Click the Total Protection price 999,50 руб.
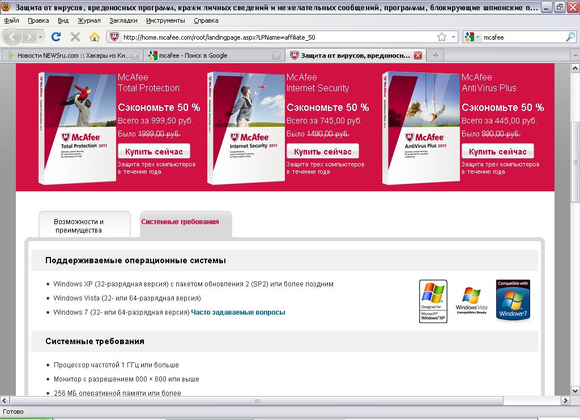Viewport: 580px width, 420px height. tap(155, 121)
